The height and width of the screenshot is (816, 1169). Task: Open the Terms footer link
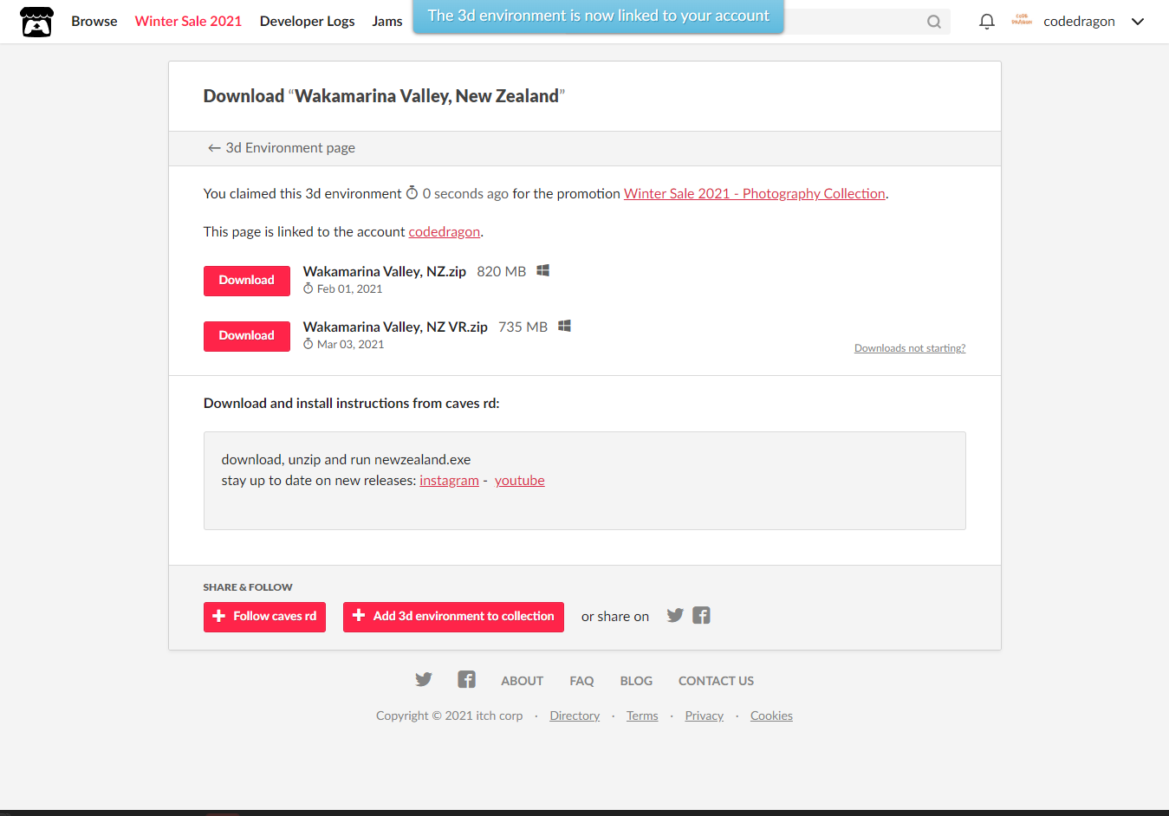[x=642, y=716]
